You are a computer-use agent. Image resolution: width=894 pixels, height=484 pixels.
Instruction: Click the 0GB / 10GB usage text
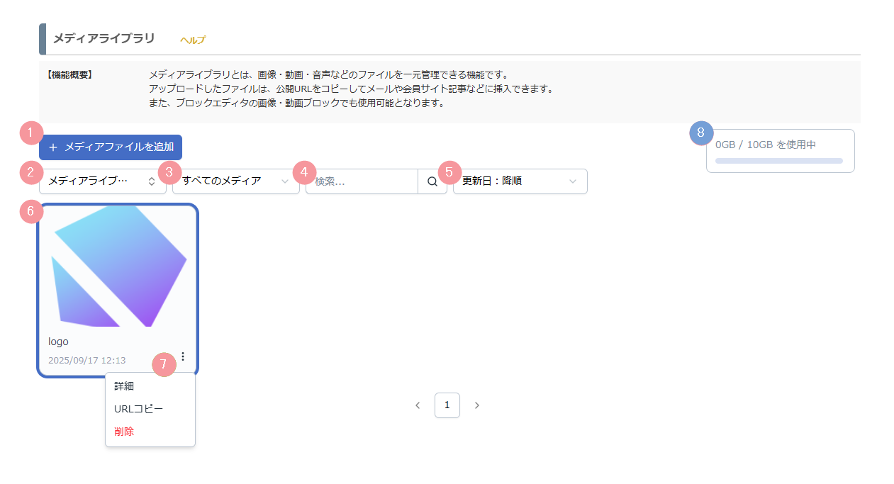point(766,145)
